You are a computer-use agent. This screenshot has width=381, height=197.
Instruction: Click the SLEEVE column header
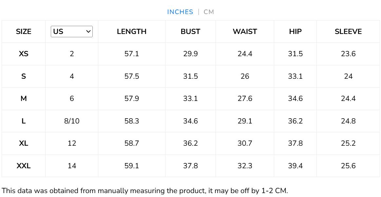348,32
